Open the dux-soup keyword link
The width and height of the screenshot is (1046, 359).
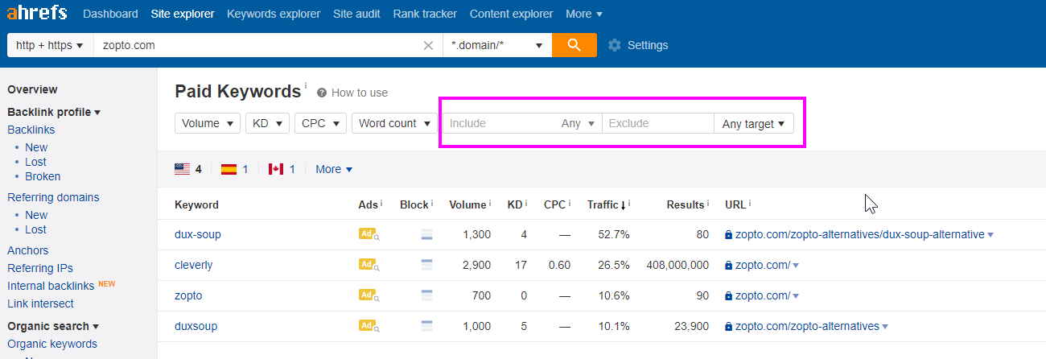click(x=198, y=234)
